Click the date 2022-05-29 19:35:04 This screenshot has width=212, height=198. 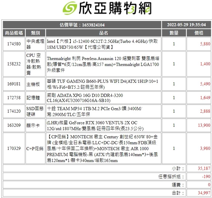[x=186, y=25]
